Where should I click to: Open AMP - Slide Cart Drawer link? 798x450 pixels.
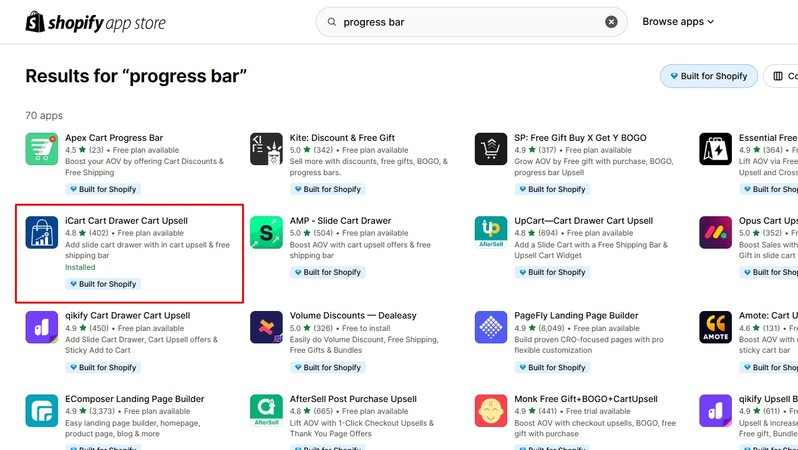(x=341, y=221)
